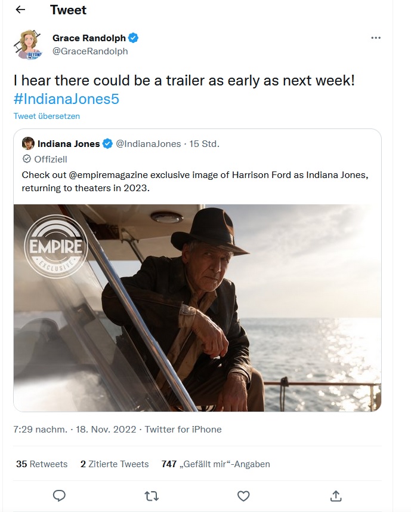
Task: Click Indiana Jones verified badge
Action: point(108,143)
